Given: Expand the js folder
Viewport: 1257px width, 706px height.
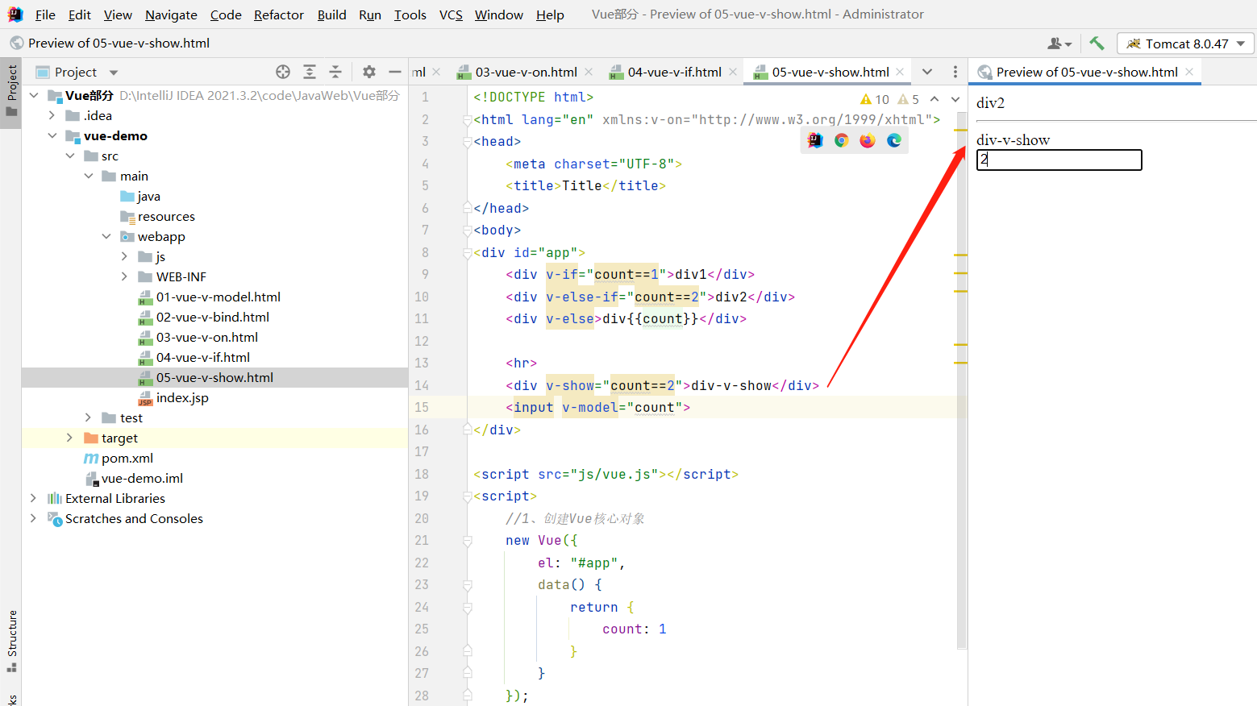Looking at the screenshot, I should pos(124,256).
